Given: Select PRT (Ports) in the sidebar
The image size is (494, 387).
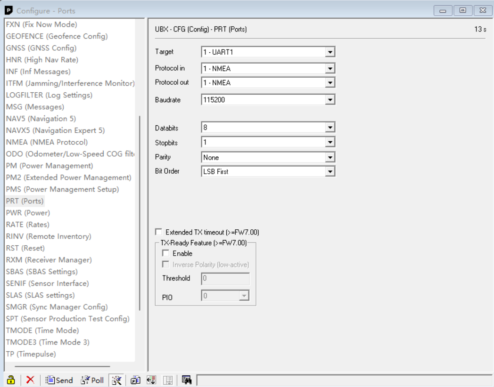Looking at the screenshot, I should (x=25, y=201).
